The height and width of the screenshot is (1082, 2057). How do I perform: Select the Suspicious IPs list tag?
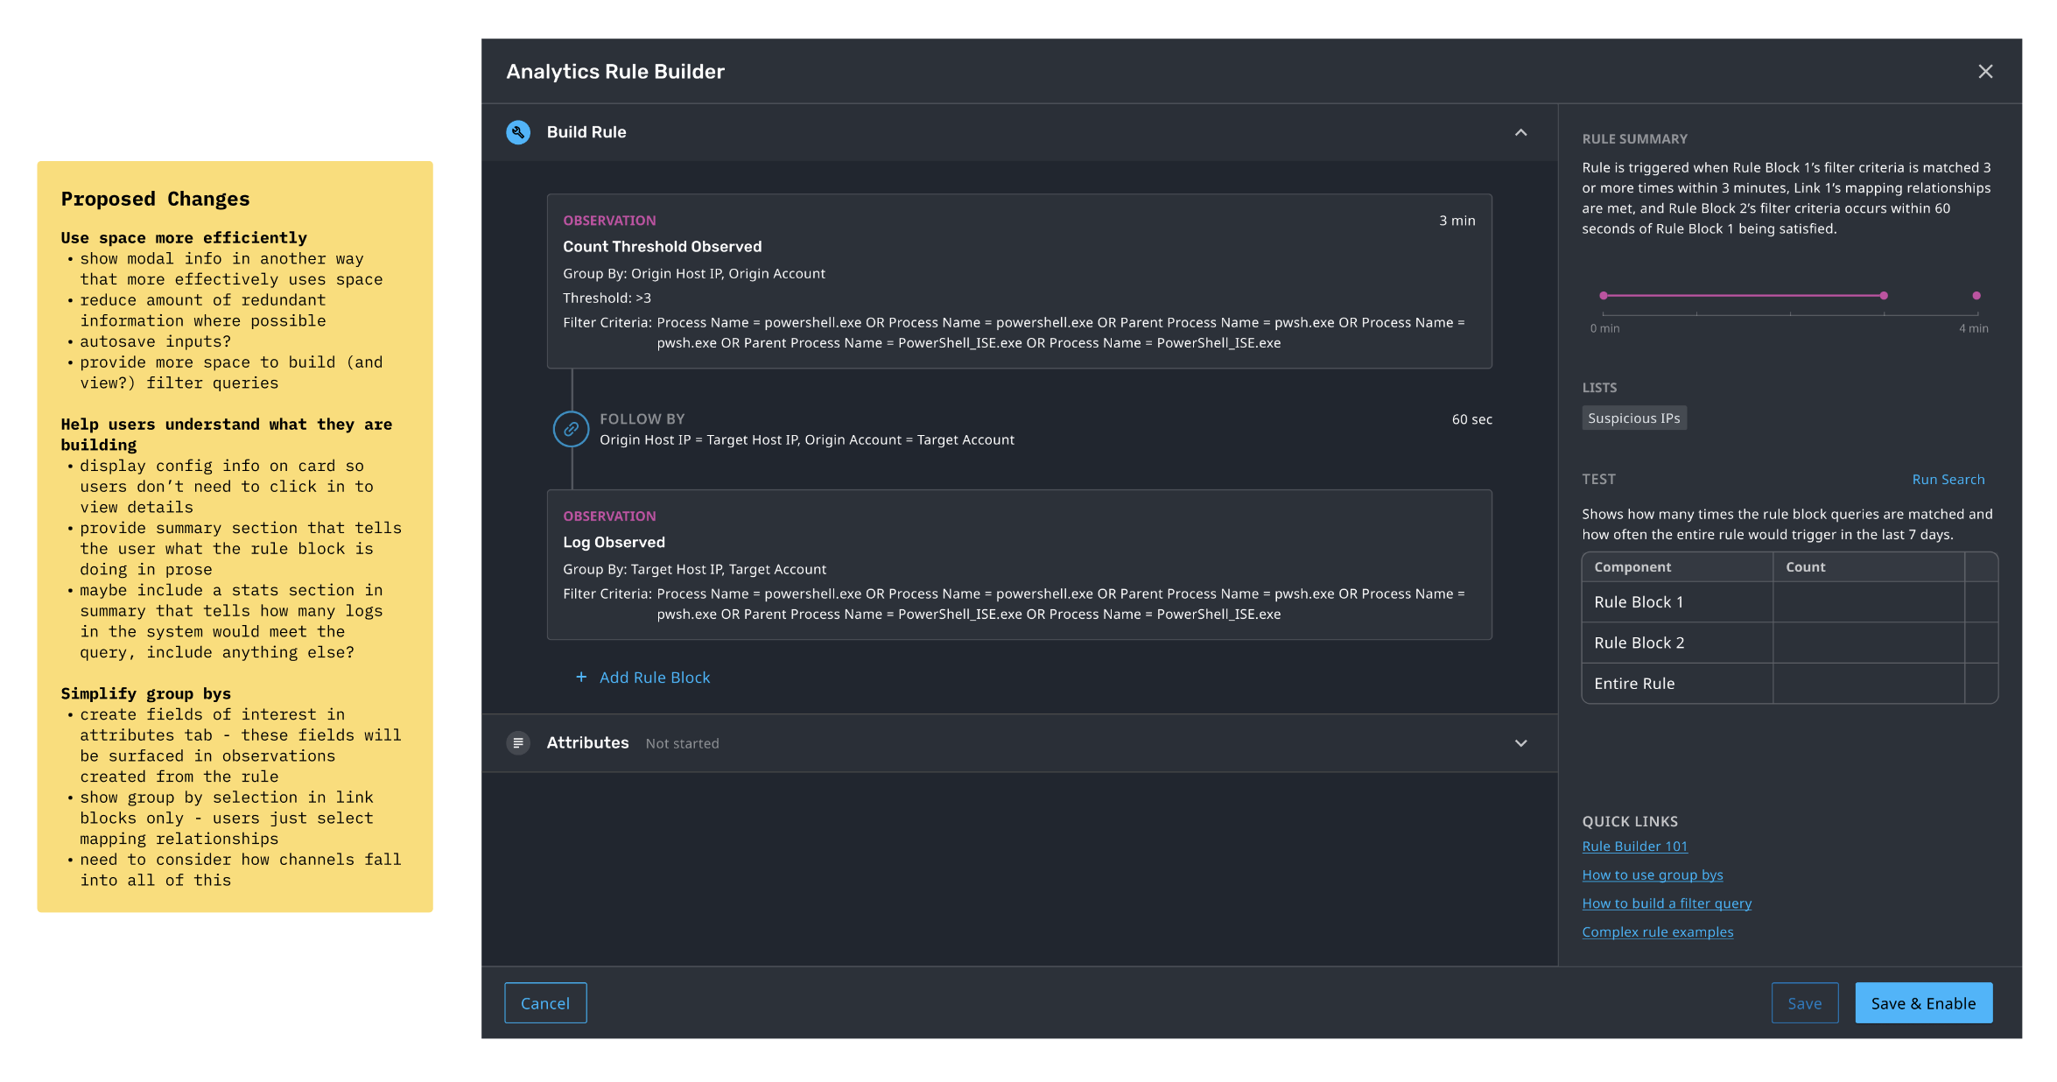click(x=1634, y=418)
